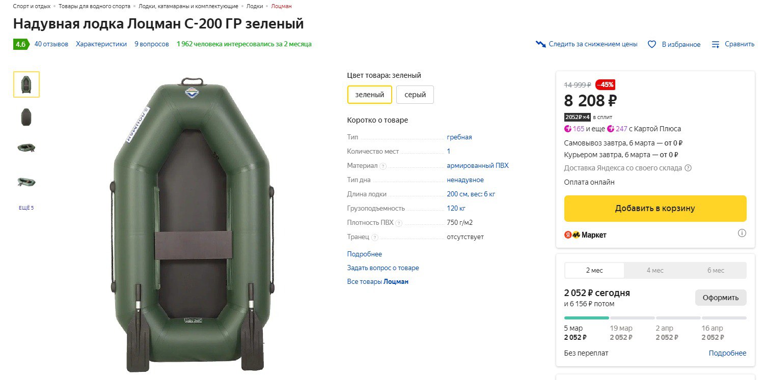This screenshot has width=766, height=380.
Task: Expand product details via Подробнее link
Action: click(x=364, y=254)
